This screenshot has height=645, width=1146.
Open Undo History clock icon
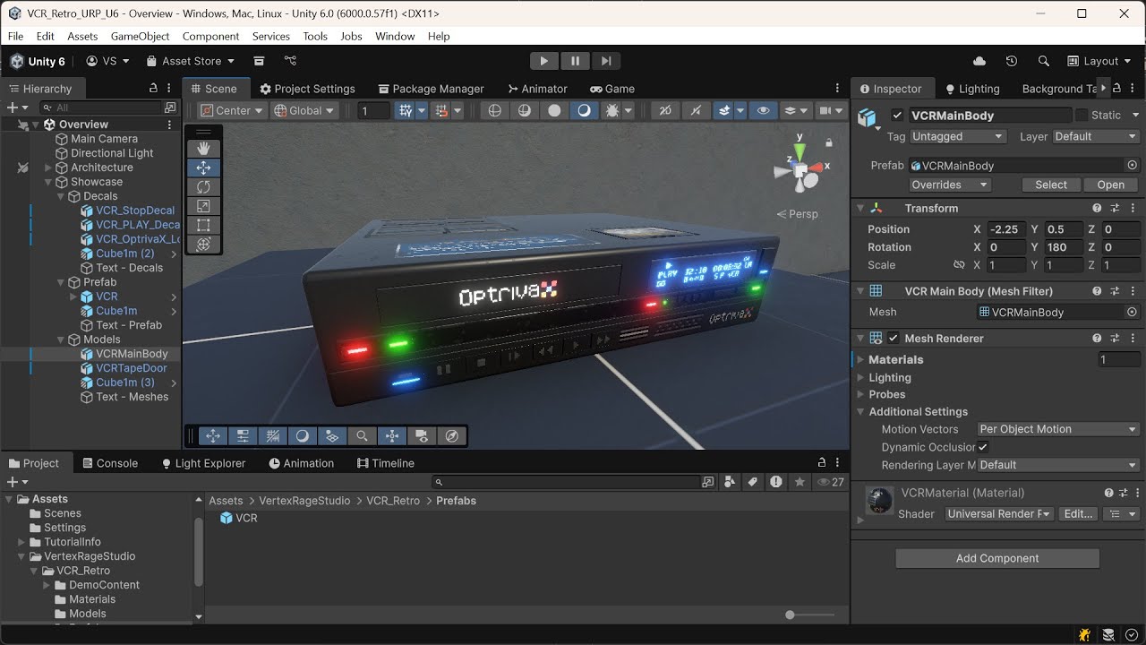pyautogui.click(x=1011, y=61)
